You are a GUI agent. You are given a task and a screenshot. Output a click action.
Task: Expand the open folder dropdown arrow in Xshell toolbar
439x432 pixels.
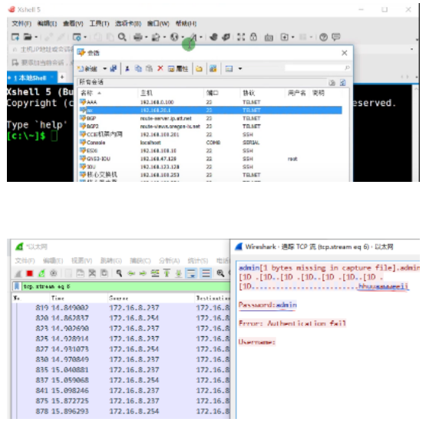36,37
